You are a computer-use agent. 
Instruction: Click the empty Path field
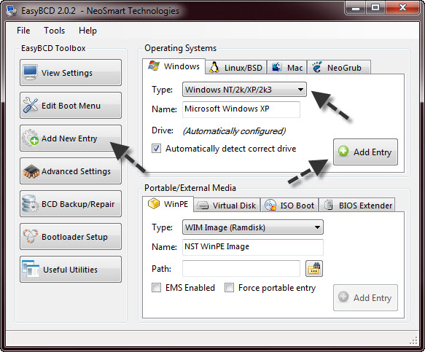[x=241, y=268]
